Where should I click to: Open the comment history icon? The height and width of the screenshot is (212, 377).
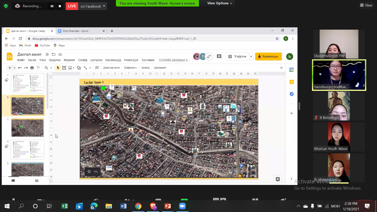(219, 56)
